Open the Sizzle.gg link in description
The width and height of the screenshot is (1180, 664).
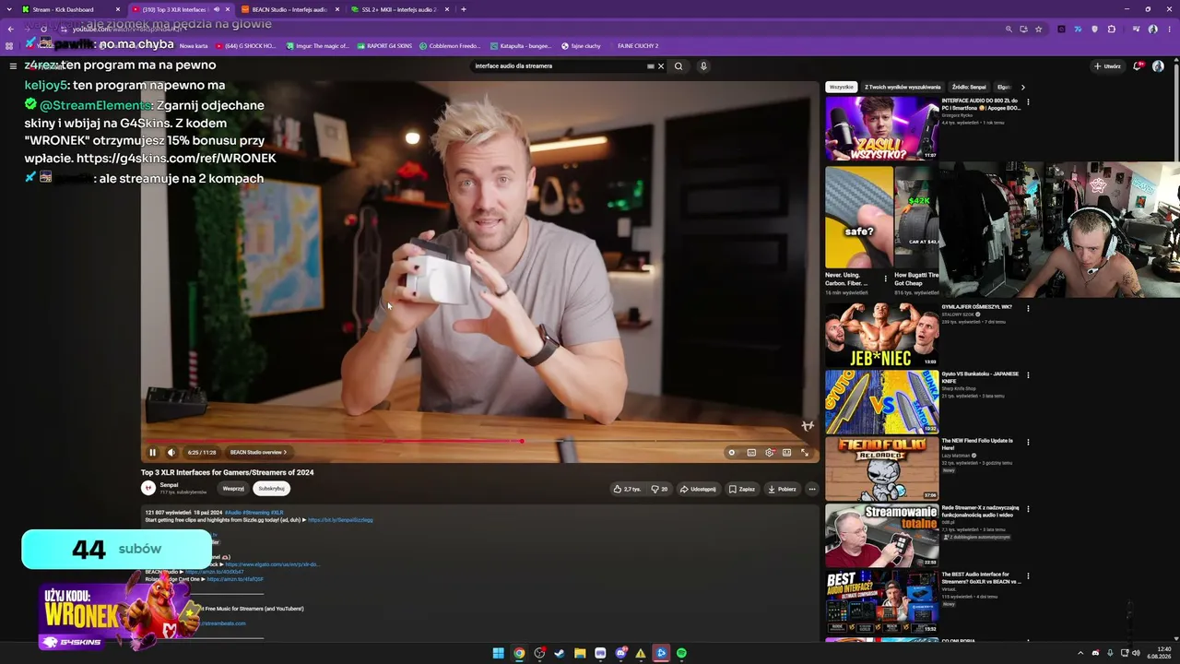pyautogui.click(x=340, y=520)
